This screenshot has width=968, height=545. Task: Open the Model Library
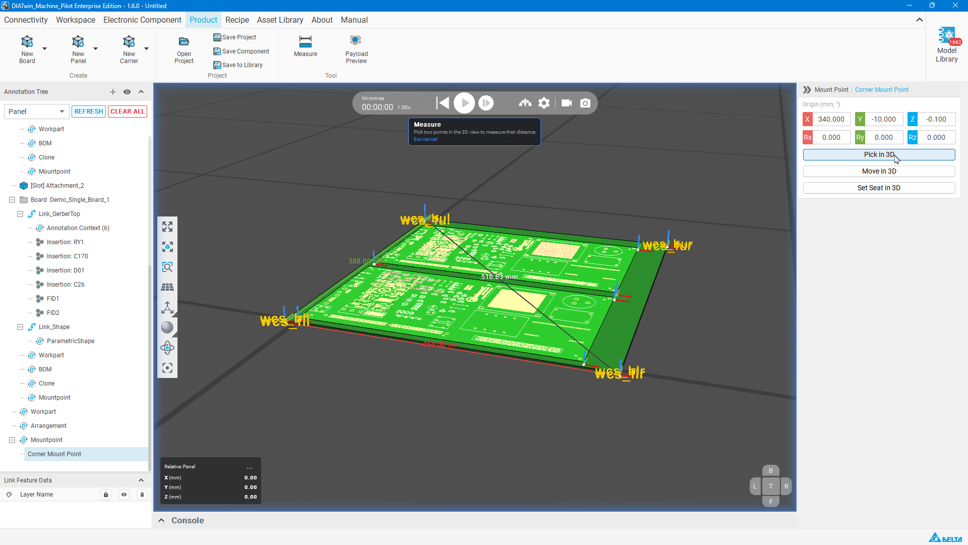point(947,45)
